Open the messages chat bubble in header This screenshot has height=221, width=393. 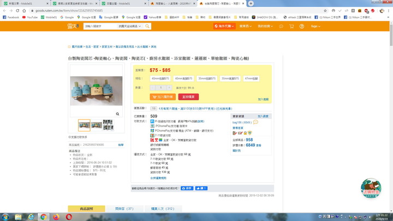point(281,26)
